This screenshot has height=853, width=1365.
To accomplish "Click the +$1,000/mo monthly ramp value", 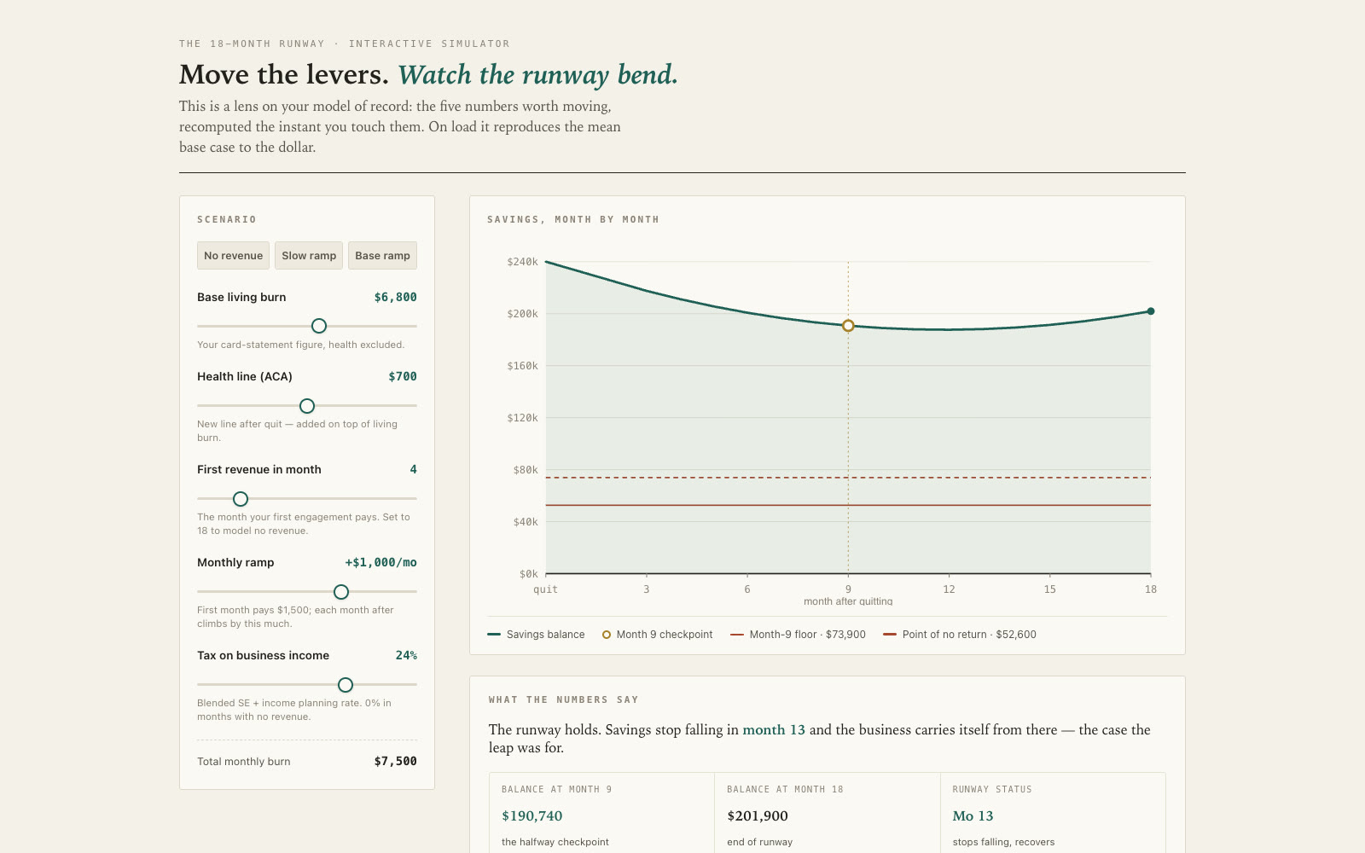I will (380, 563).
